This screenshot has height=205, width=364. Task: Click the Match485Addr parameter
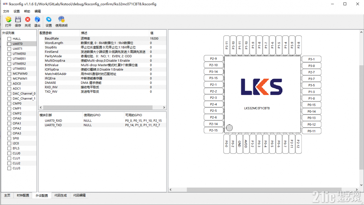click(x=56, y=74)
